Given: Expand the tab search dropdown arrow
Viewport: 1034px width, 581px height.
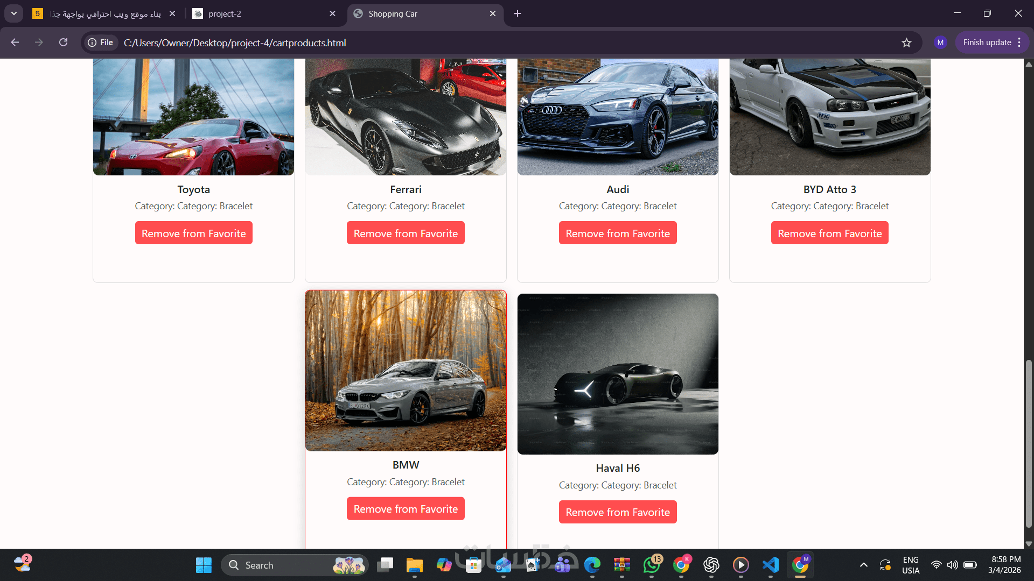Looking at the screenshot, I should point(14,13).
